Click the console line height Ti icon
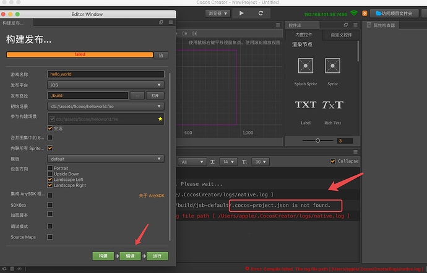 (244, 162)
